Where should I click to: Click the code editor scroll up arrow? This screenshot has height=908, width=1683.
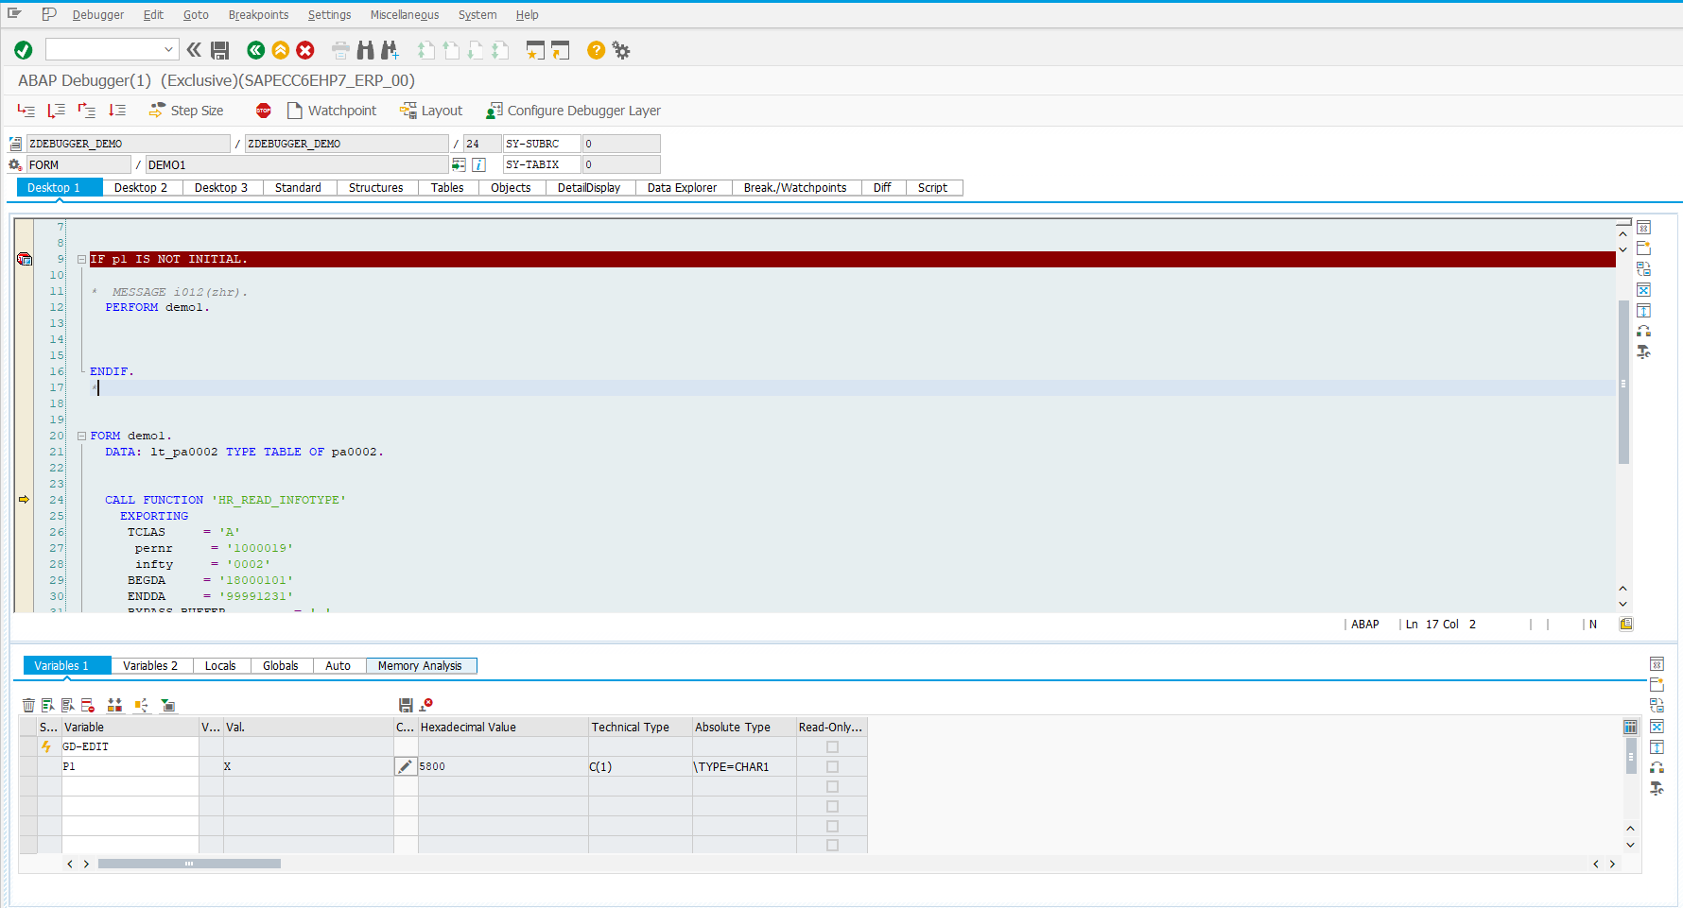1623,233
